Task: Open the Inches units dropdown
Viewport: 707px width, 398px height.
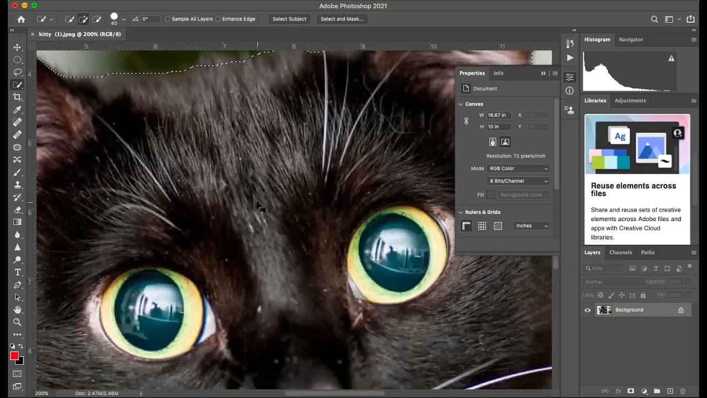Action: (531, 226)
